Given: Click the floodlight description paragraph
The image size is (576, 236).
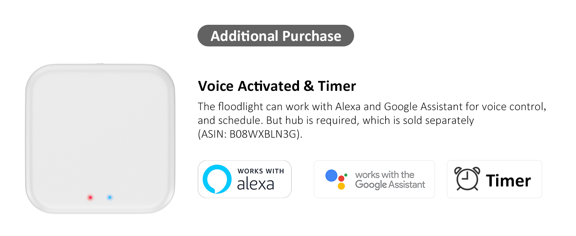Looking at the screenshot, I should click(x=371, y=120).
